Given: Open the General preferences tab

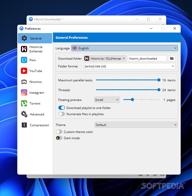Looking at the screenshot, I should pyautogui.click(x=35, y=38).
